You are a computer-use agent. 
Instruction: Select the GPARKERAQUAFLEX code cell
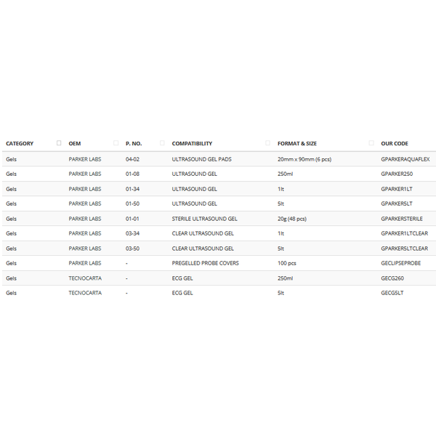point(405,159)
